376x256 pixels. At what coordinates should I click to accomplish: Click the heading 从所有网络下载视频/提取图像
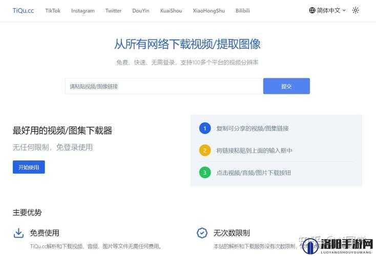[x=187, y=44]
